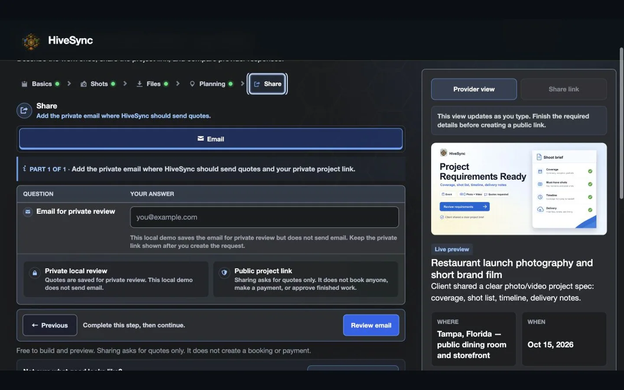624x390 pixels.
Task: Click chevron between Shots and Files
Action: pos(125,84)
